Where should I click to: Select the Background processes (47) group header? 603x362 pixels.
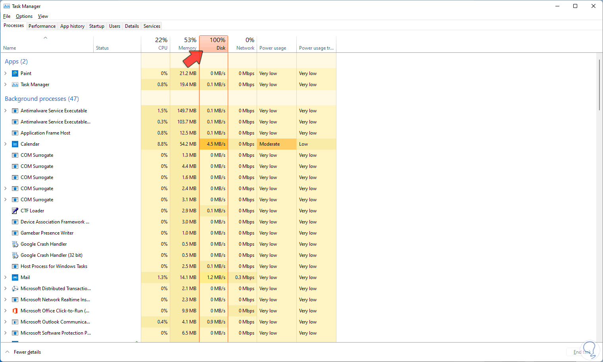pyautogui.click(x=42, y=99)
